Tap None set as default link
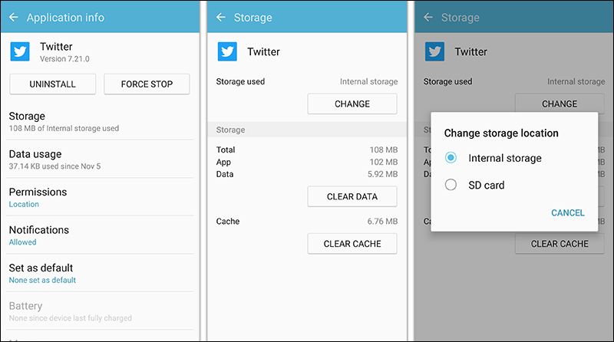This screenshot has width=614, height=342. (42, 280)
